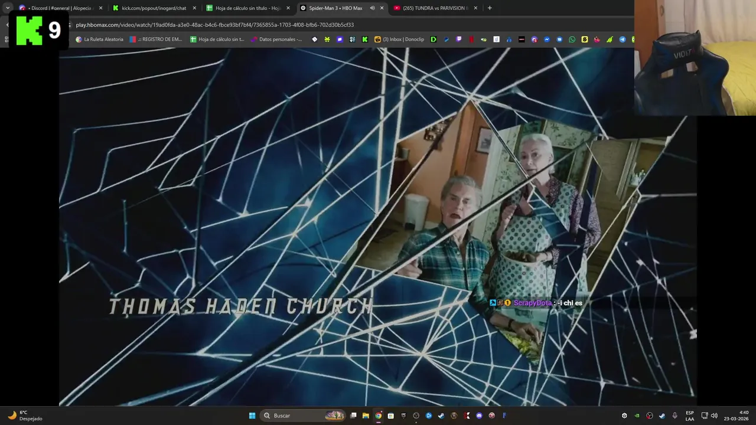Click the ScrapyDota chat username overlay
Viewport: 756px width, 425px height.
coord(533,303)
